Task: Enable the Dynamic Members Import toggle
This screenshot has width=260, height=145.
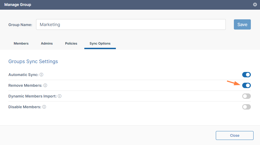Action: [x=246, y=96]
